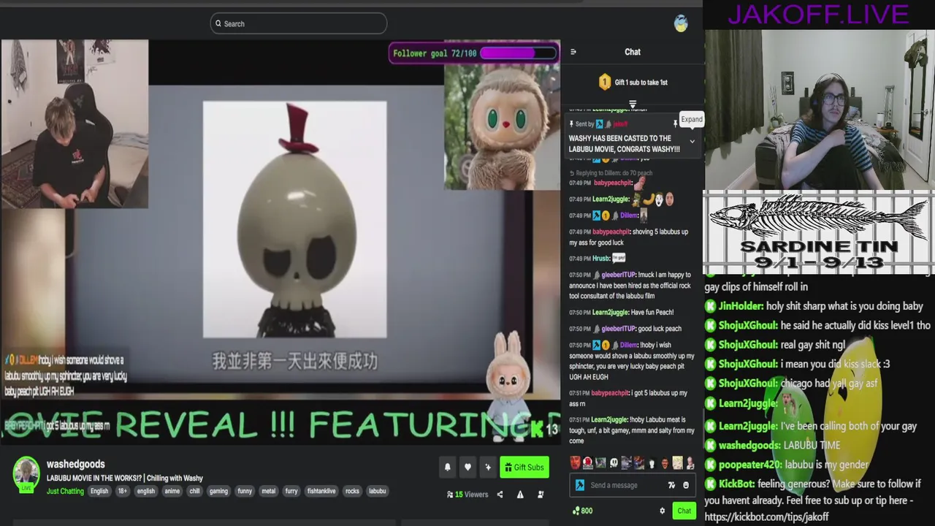Open the 7TV emote menu in the message box

[671, 485]
